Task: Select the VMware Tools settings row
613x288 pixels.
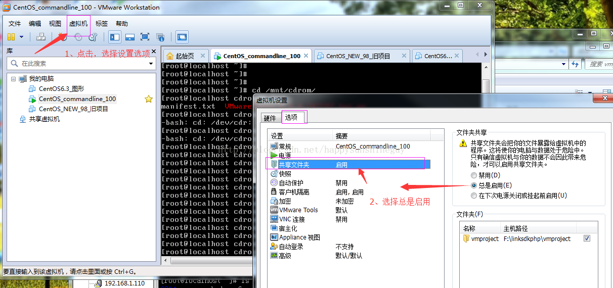Action: [349, 210]
